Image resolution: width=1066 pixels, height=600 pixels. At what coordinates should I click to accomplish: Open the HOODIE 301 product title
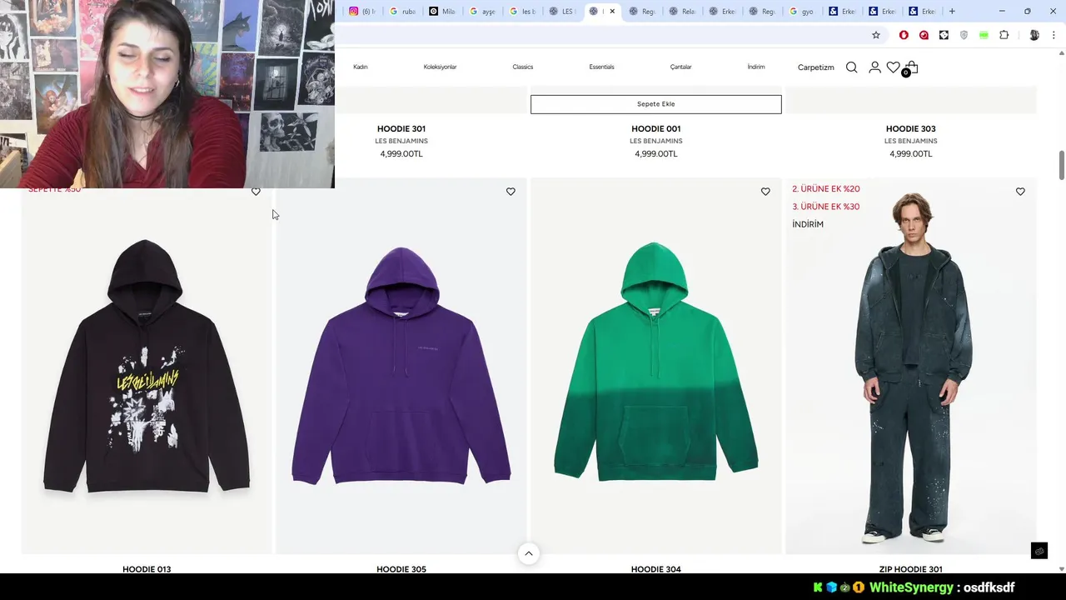click(401, 129)
